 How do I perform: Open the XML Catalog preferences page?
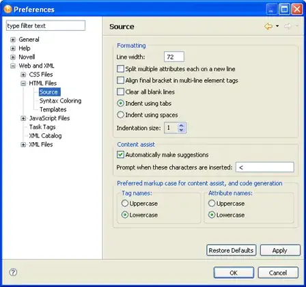(45, 136)
